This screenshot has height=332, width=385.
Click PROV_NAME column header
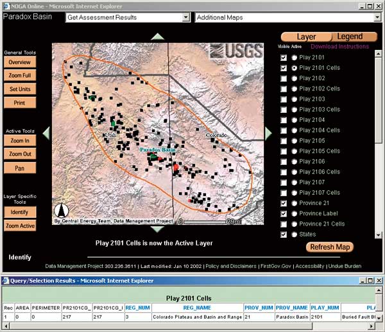click(292, 308)
